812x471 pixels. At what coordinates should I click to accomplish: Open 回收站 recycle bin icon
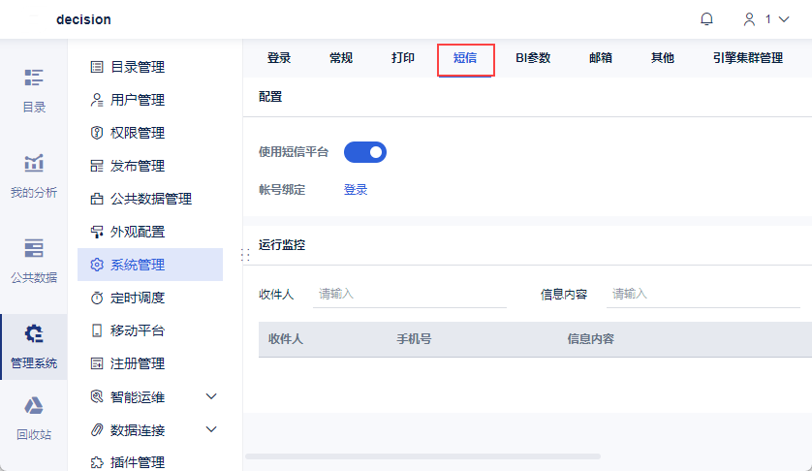tap(34, 405)
